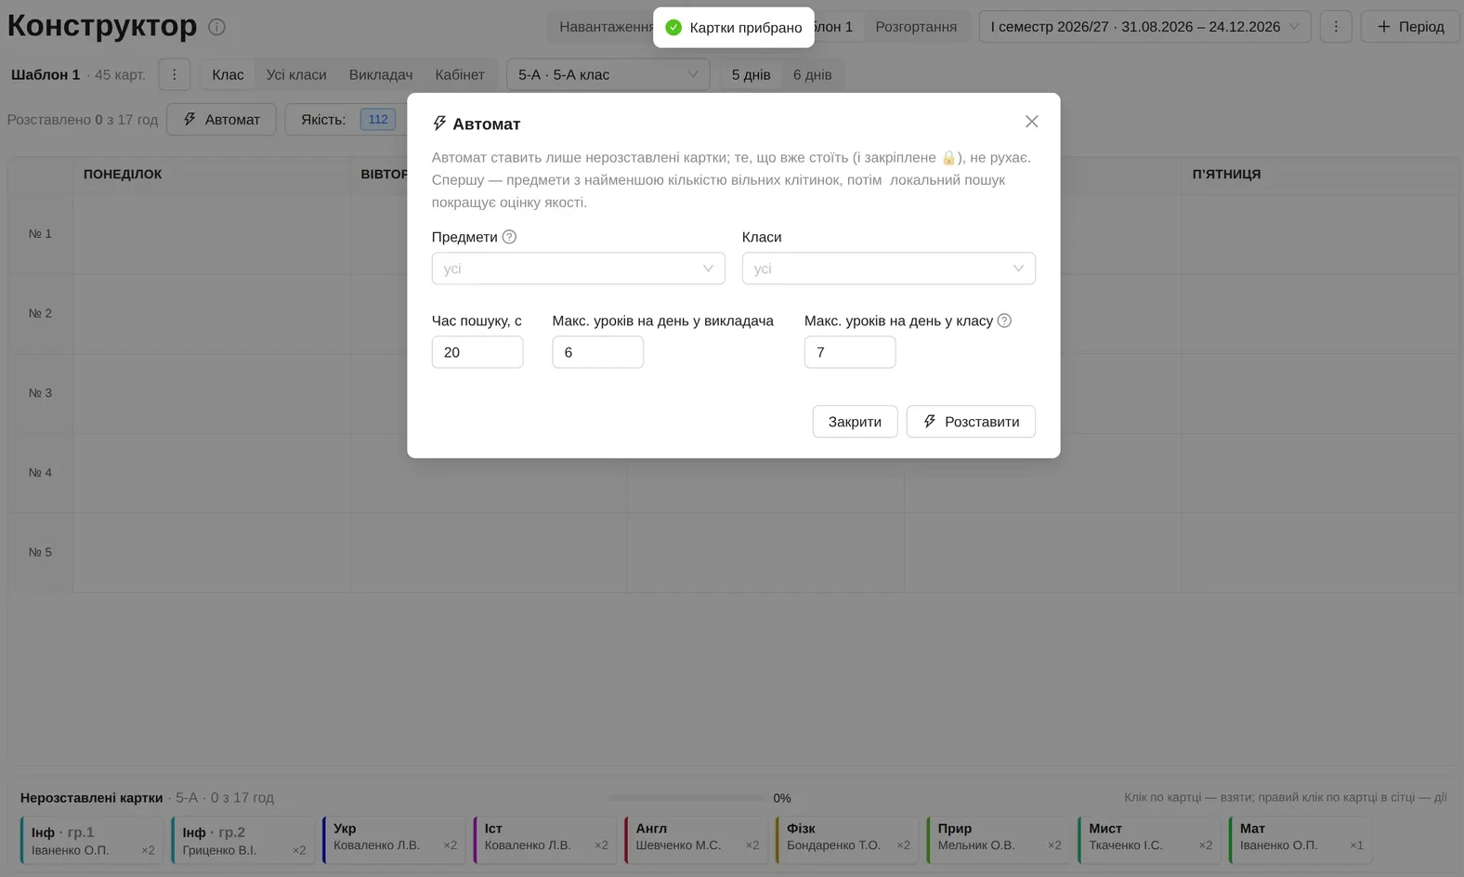Click the № 3 lesson row label
The height and width of the screenshot is (877, 1464).
[40, 393]
